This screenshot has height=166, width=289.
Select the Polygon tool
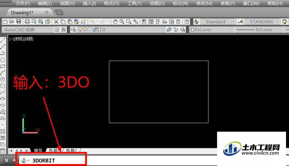pyautogui.click(x=3, y=60)
